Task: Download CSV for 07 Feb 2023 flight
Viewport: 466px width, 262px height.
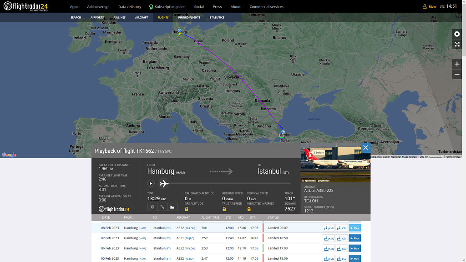Action: 342,238
